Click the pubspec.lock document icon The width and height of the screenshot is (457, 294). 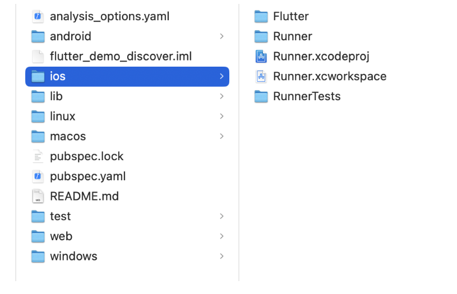pos(38,156)
